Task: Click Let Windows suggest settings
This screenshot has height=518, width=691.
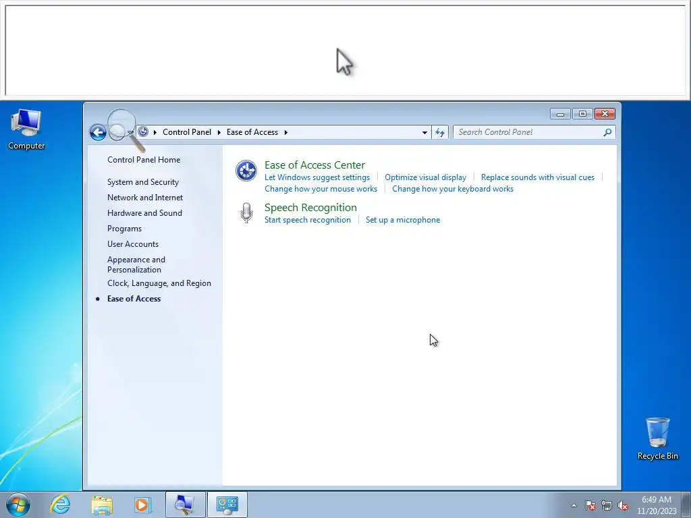Action: 317,177
